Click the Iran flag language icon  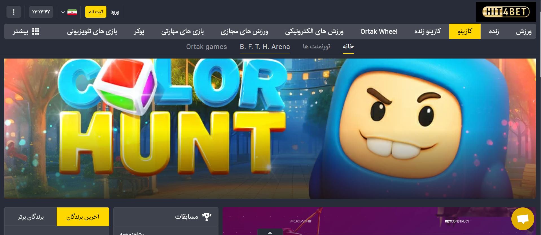click(72, 12)
